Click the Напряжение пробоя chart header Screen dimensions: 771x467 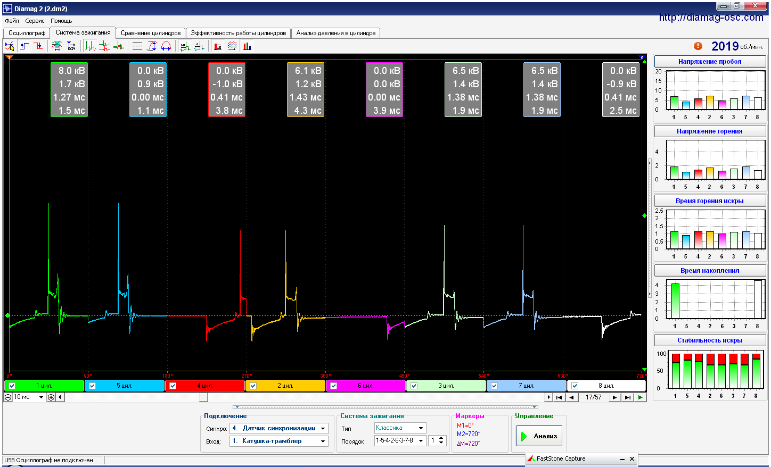tap(710, 62)
